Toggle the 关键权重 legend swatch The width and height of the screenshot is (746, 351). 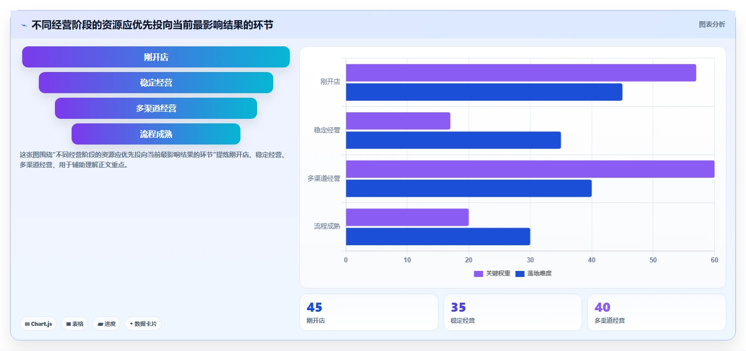click(x=478, y=273)
